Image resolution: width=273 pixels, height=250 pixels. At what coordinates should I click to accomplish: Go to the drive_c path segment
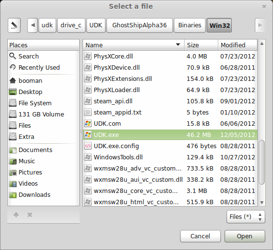[71, 25]
